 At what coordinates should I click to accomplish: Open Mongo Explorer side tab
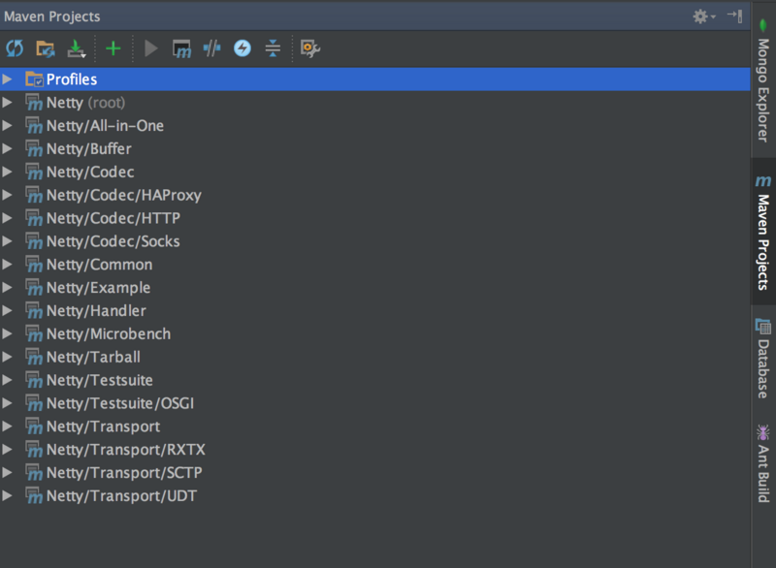[763, 80]
